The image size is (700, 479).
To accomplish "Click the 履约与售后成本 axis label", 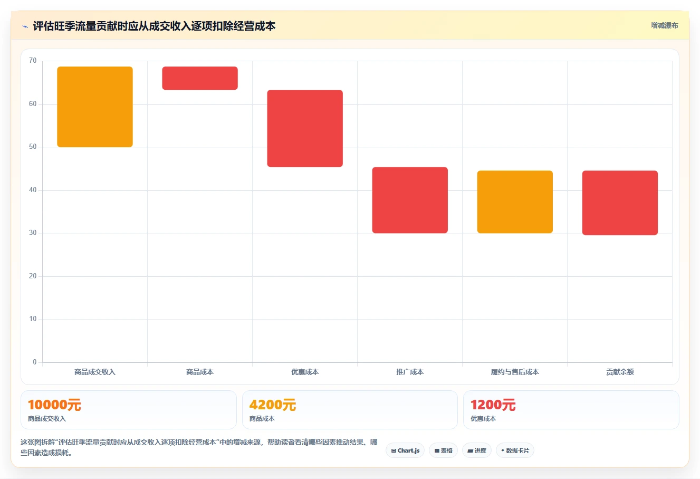I will coord(515,372).
